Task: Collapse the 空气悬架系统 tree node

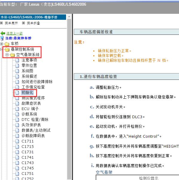Action: pos(7,55)
